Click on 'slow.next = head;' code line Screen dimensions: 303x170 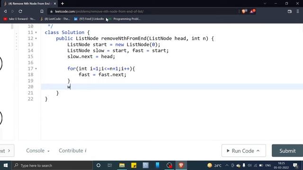click(x=91, y=57)
